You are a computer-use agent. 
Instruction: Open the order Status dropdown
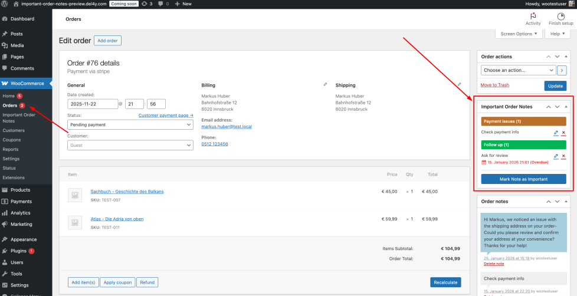pyautogui.click(x=130, y=125)
